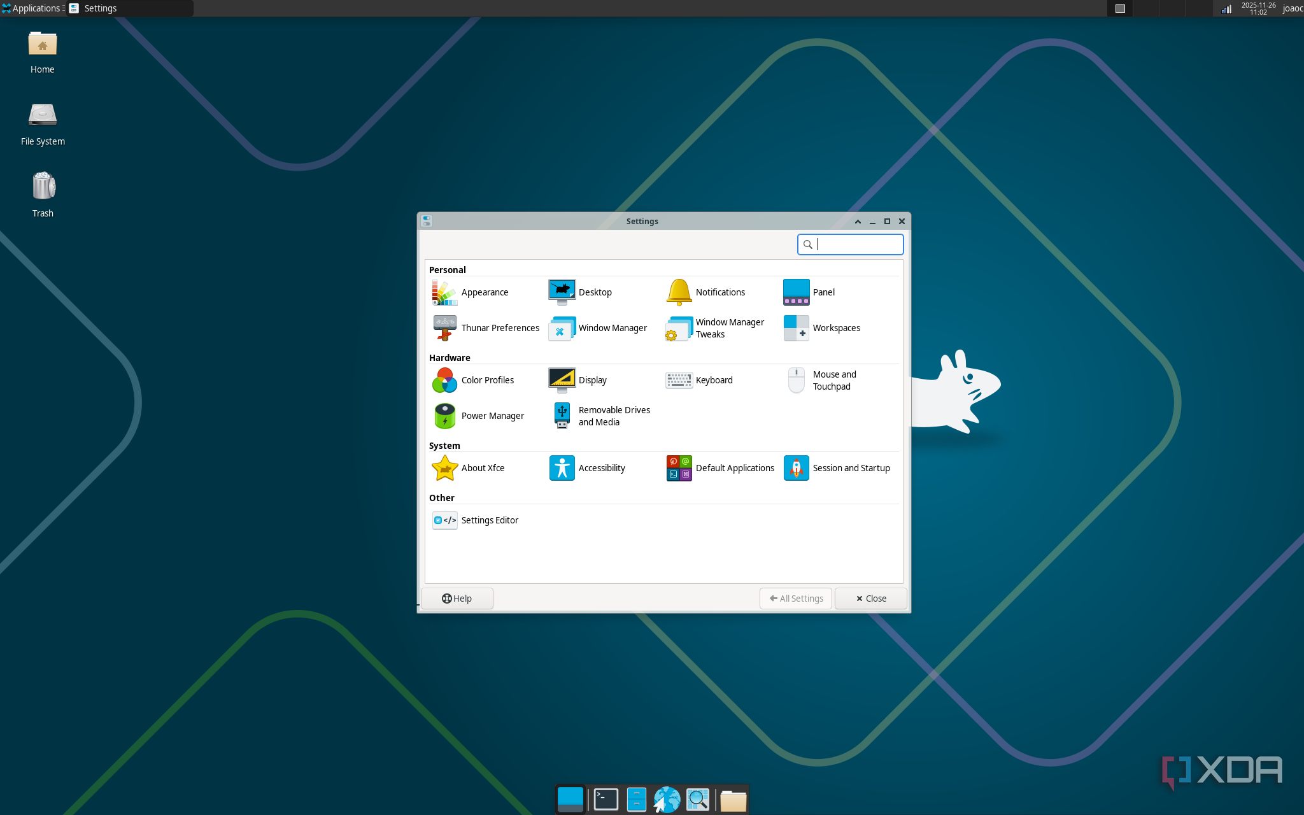Open Window Manager Tweaks
This screenshot has width=1304, height=815.
tap(715, 328)
